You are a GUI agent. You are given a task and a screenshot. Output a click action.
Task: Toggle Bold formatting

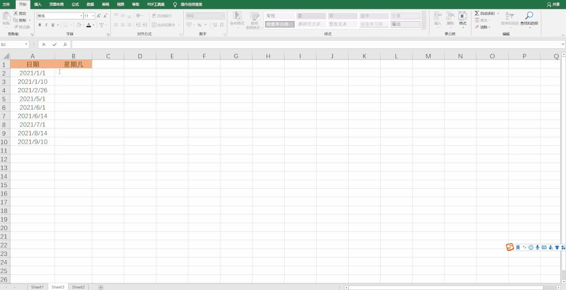click(x=40, y=25)
